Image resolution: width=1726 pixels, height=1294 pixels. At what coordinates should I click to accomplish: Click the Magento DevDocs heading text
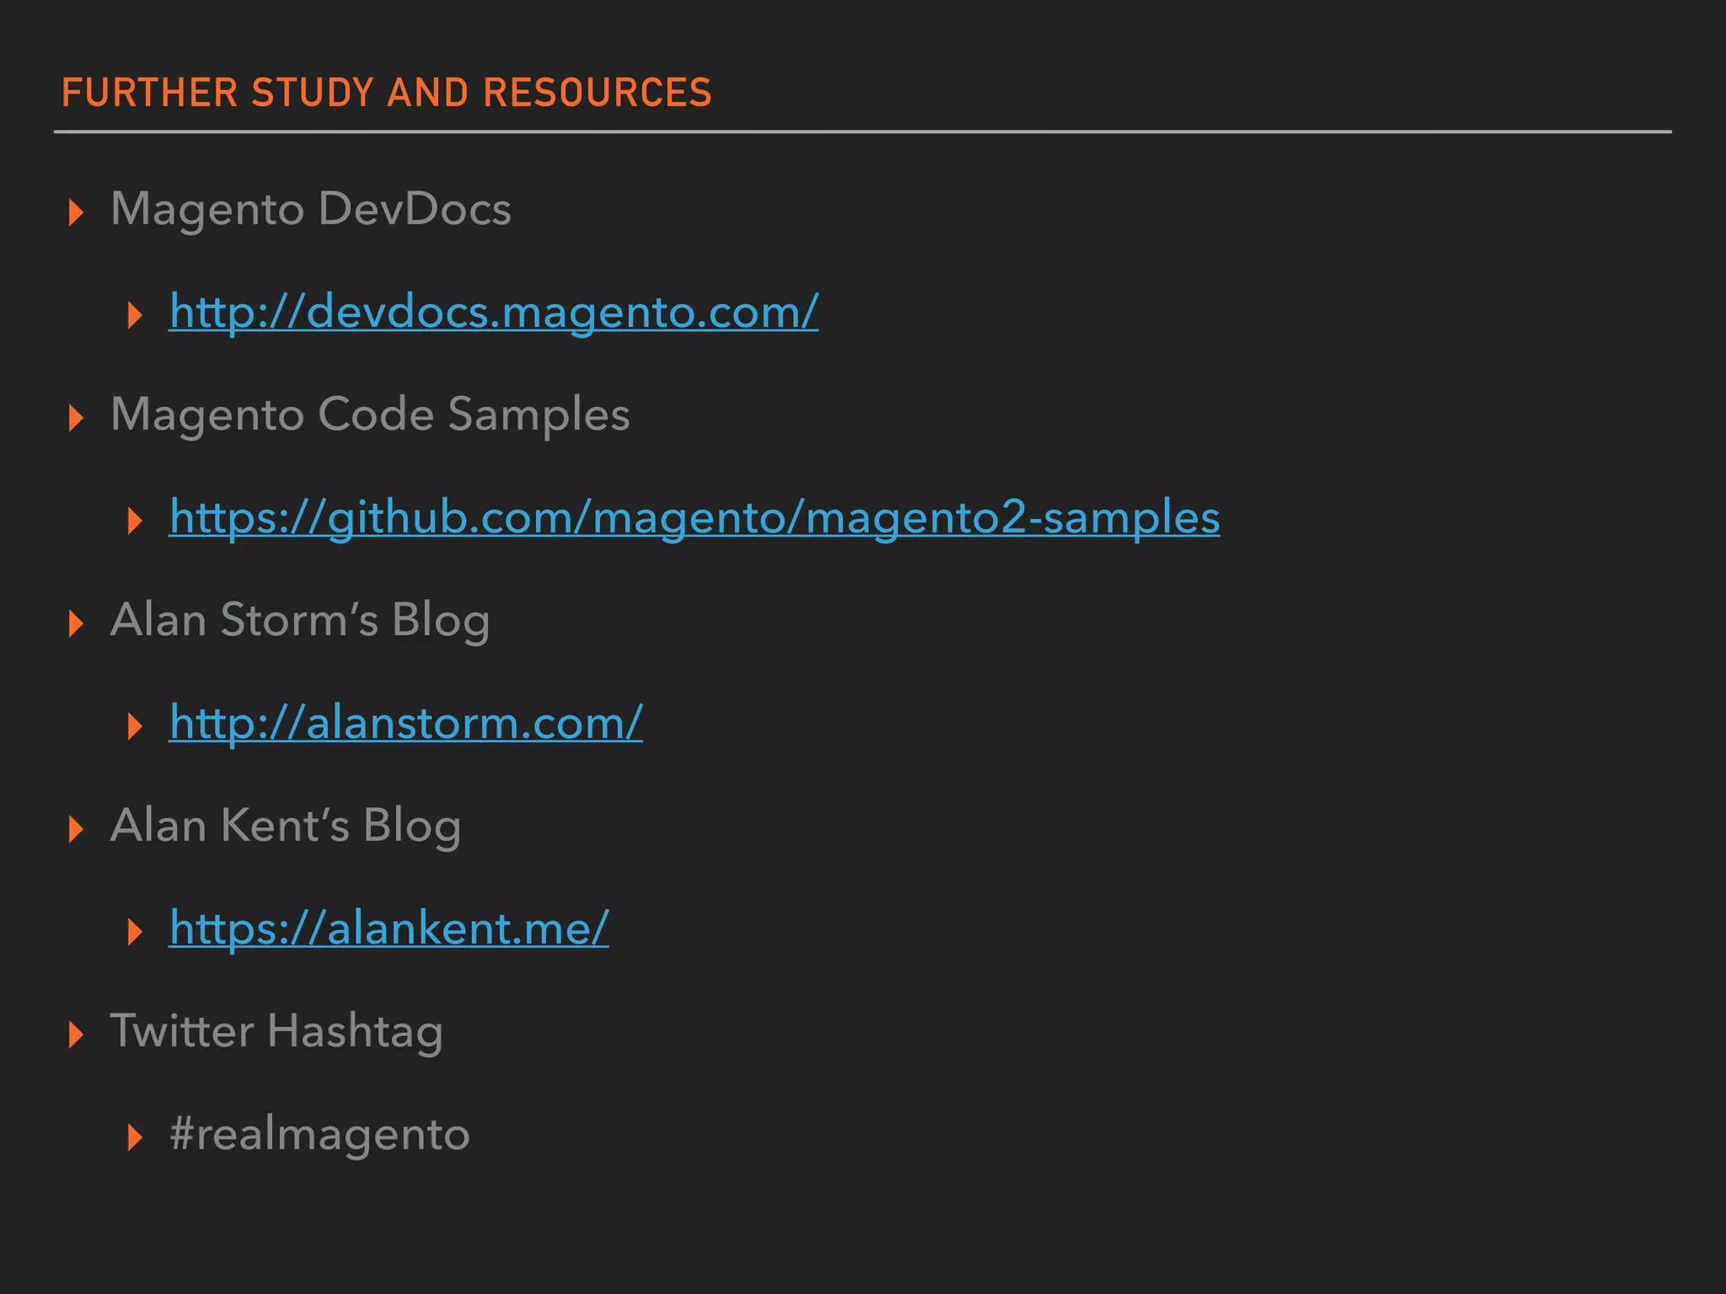pos(310,209)
